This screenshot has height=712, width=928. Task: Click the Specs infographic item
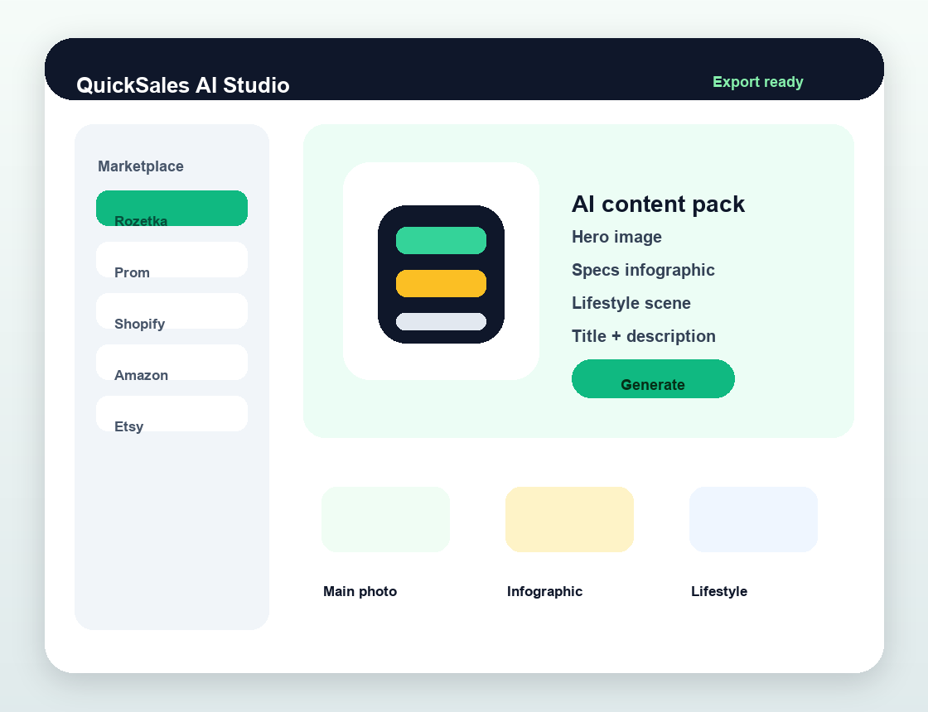(x=643, y=270)
